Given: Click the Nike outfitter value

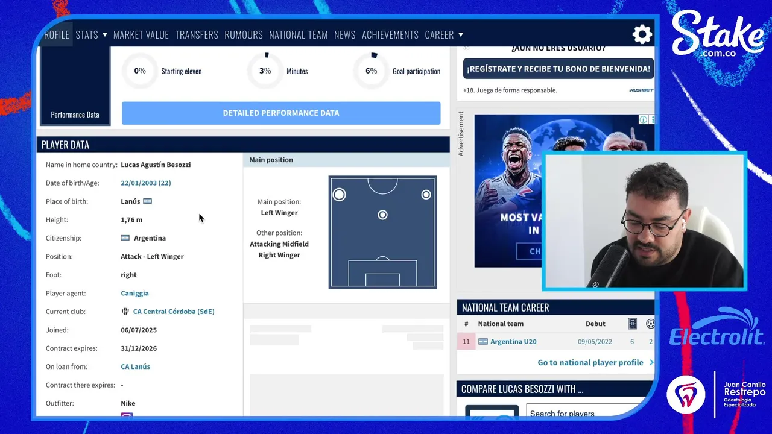Looking at the screenshot, I should click(128, 403).
